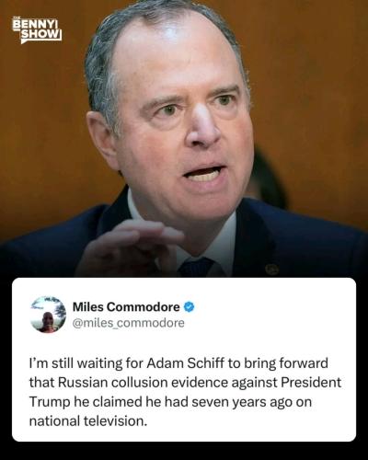Click the lapel pin on the suit
Image resolution: width=368 pixels, height=460 pixels.
point(271,269)
